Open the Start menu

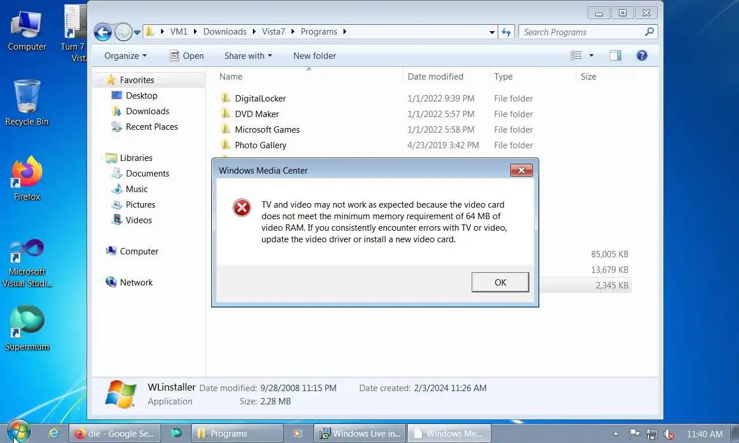(x=18, y=432)
